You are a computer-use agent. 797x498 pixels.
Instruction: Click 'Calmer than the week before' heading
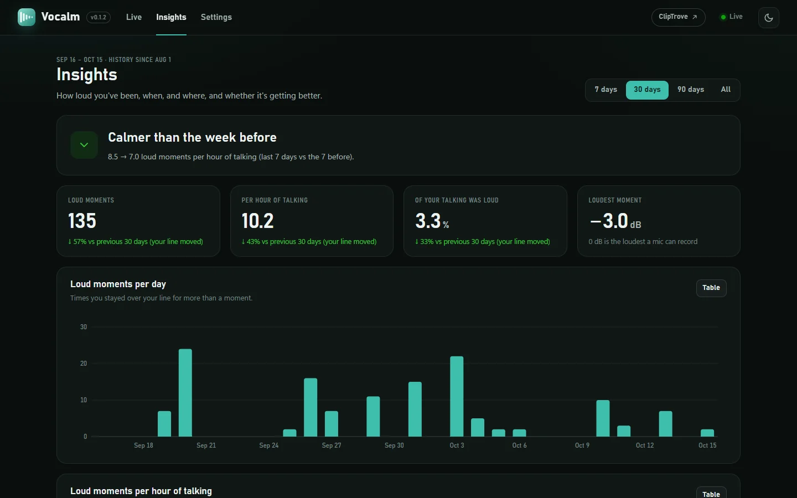pyautogui.click(x=192, y=137)
